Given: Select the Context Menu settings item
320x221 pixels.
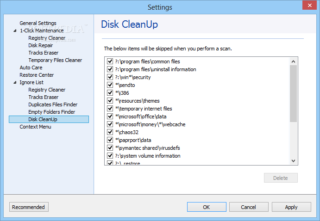Looking at the screenshot, I should click(35, 127).
